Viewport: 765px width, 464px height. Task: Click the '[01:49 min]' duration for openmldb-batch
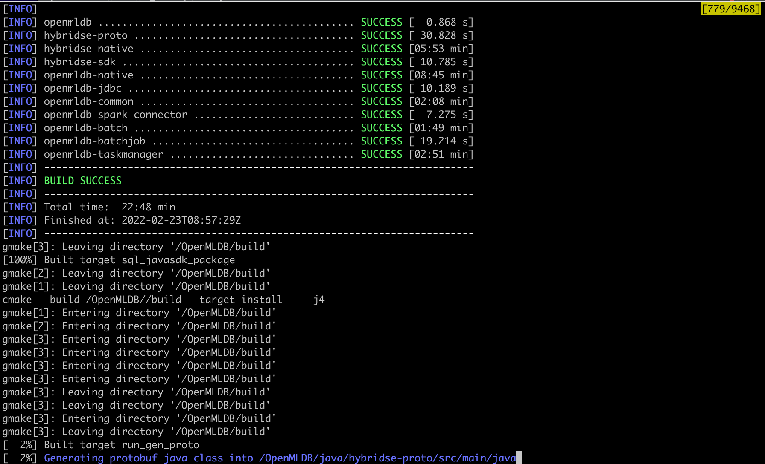click(441, 128)
